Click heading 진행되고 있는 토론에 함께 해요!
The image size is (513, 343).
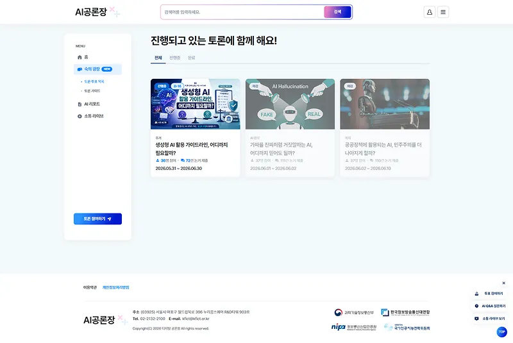coord(214,41)
